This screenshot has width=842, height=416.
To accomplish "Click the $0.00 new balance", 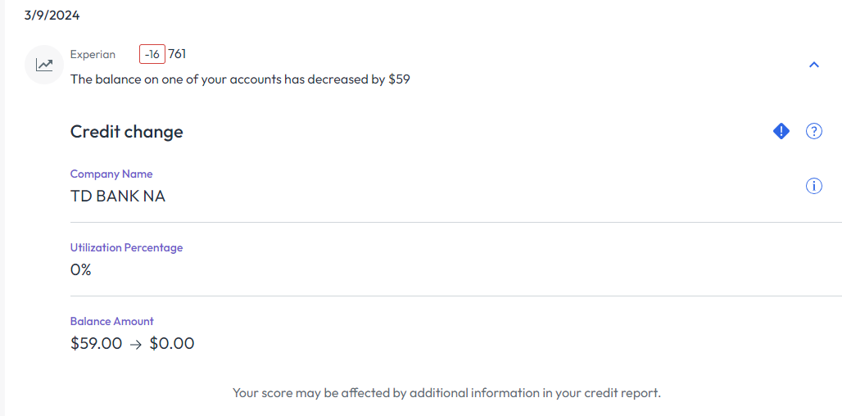I will pos(172,344).
